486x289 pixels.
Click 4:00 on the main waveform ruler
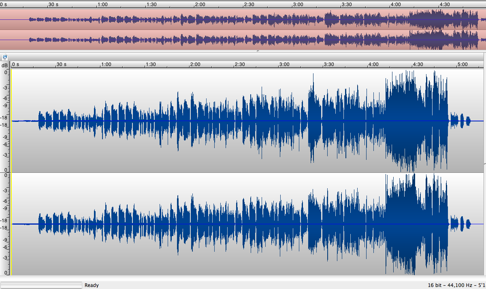click(373, 64)
